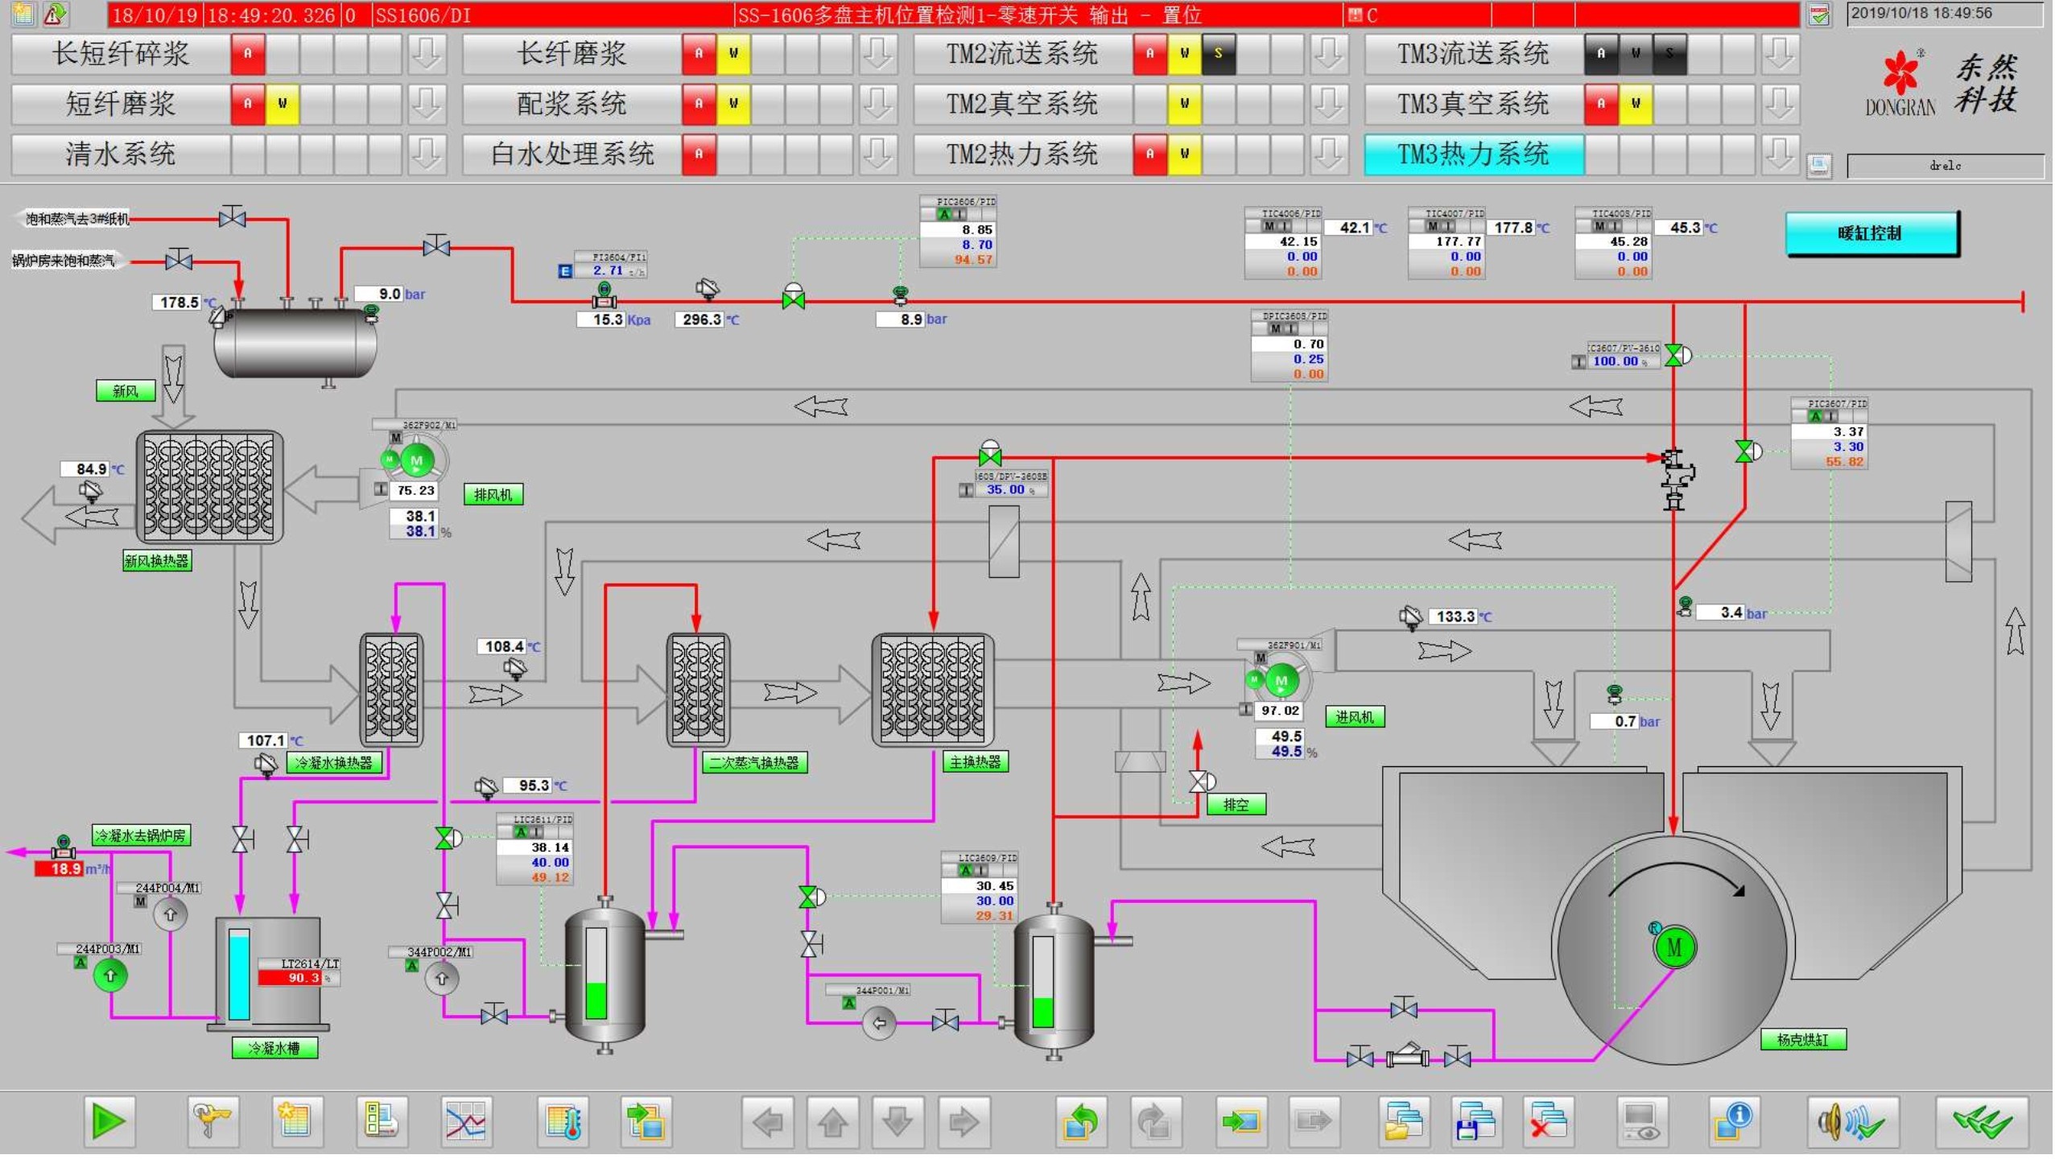Click the save display floppy icon
2055x1159 pixels.
point(1475,1123)
